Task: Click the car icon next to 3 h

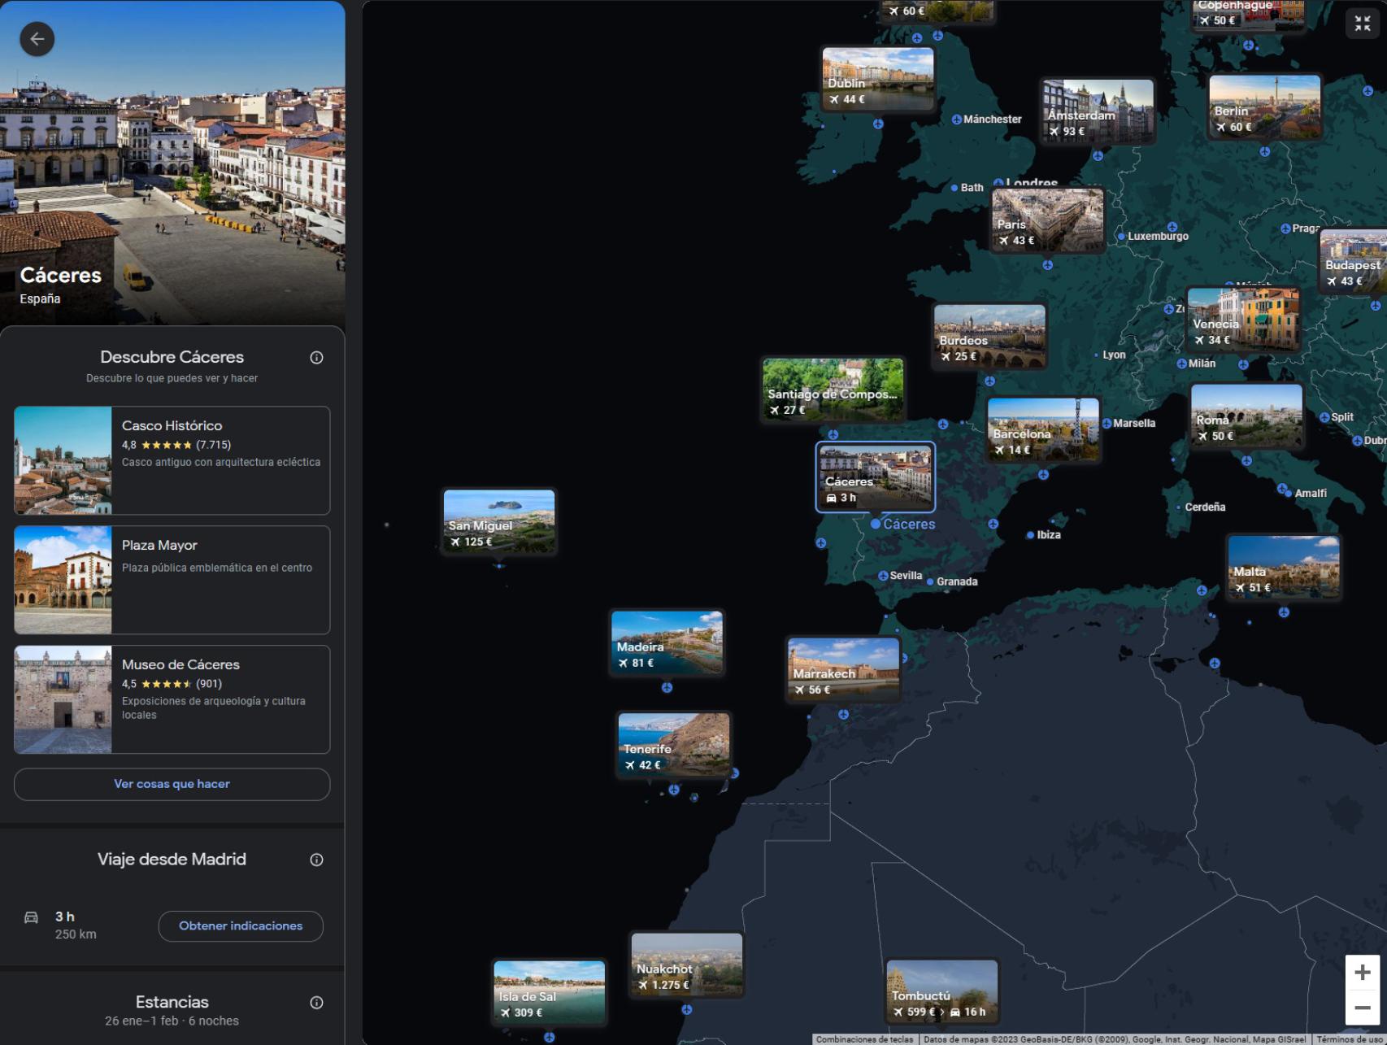Action: [31, 917]
